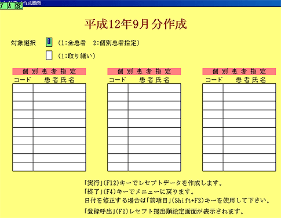Click the first 患者氏名 cell in right table
281x218 pixels.
pos(249,88)
